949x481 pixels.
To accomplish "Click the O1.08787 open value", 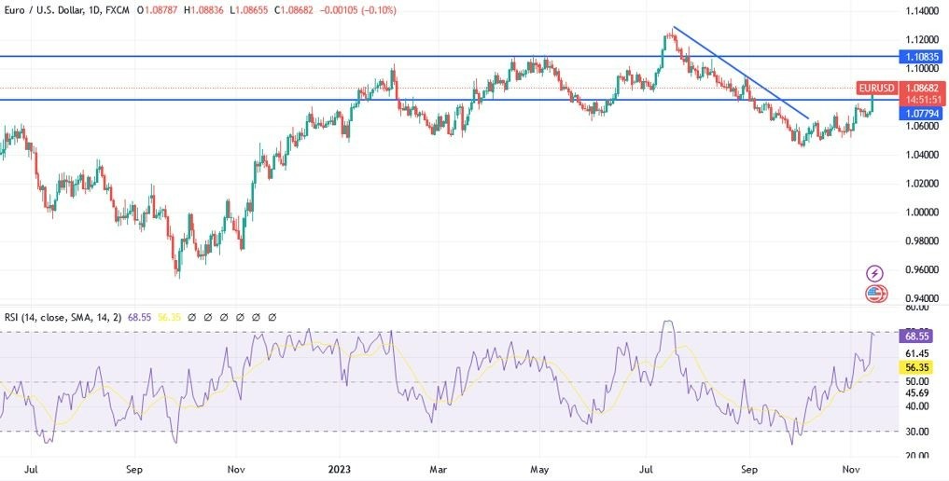I will click(x=160, y=10).
